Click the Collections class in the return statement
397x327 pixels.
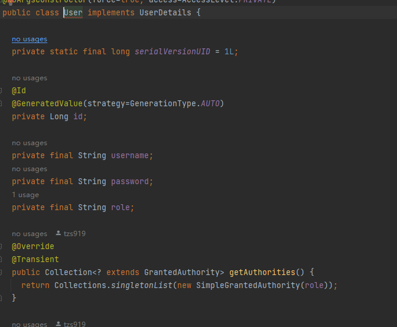[80, 286]
